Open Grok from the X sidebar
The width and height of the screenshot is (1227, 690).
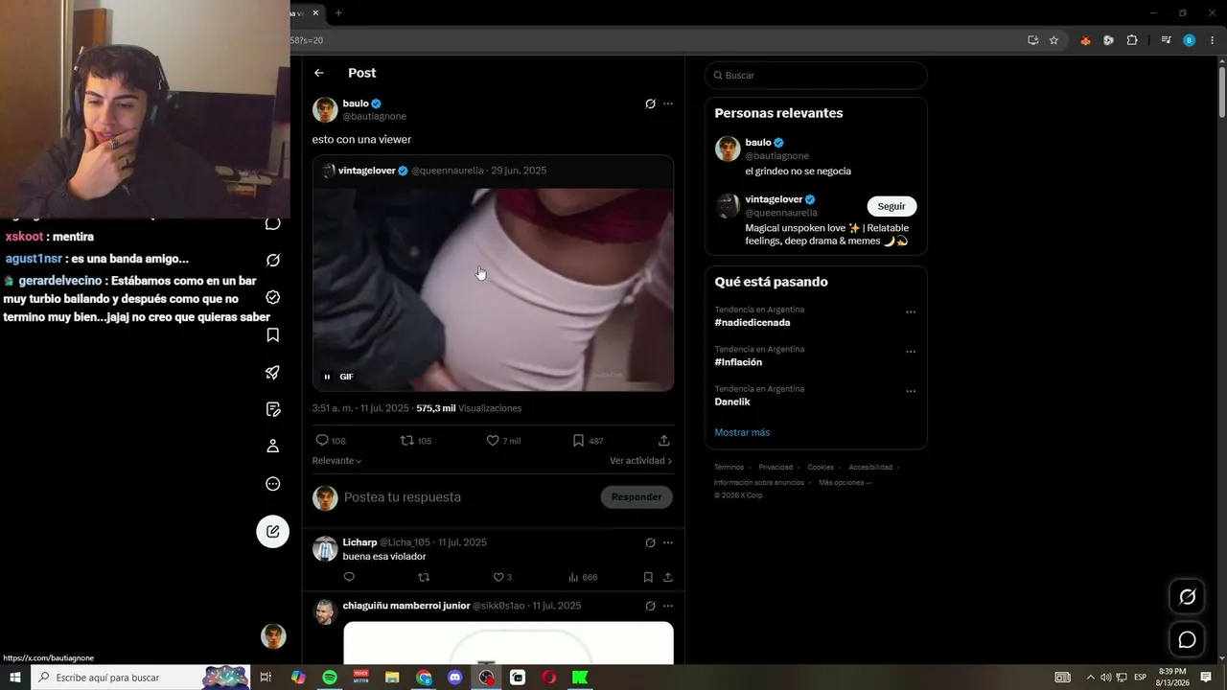point(273,260)
